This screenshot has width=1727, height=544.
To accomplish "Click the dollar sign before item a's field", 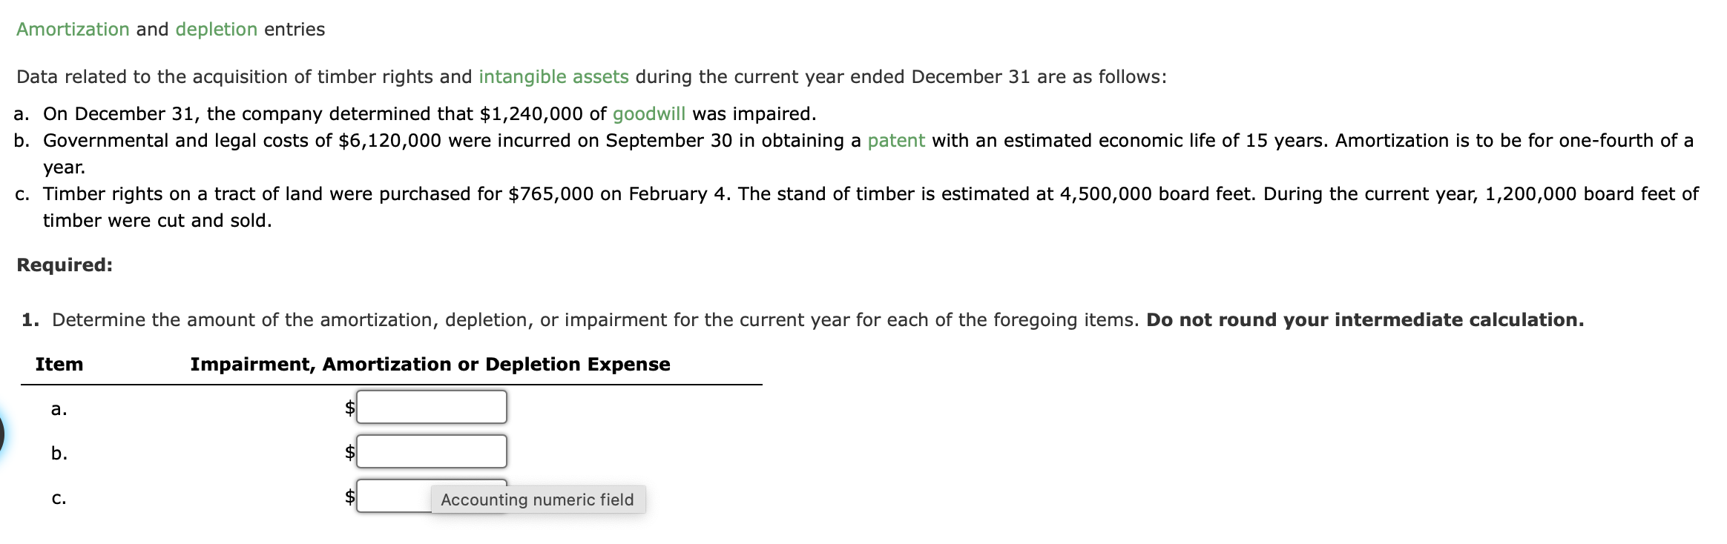I will tap(348, 406).
